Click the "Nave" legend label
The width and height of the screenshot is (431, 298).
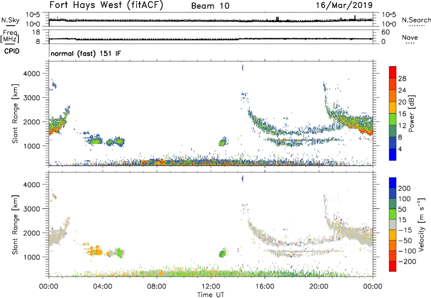click(x=410, y=38)
